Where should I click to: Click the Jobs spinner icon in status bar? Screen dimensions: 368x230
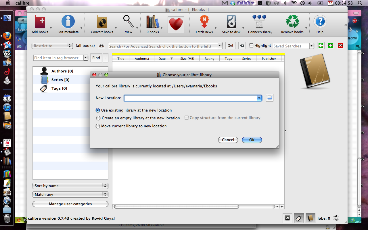(x=336, y=218)
